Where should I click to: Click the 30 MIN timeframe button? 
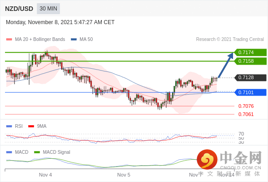(x=48, y=9)
